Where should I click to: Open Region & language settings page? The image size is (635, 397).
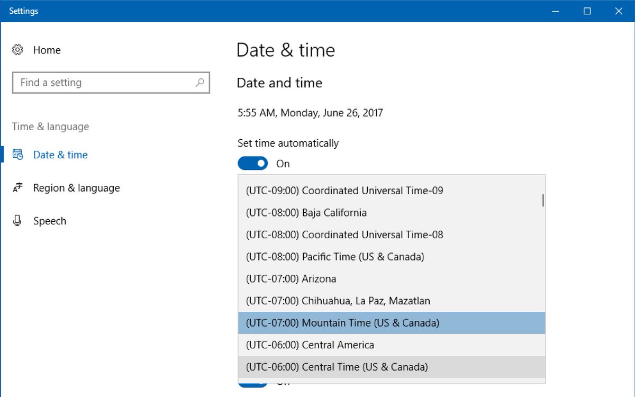click(76, 188)
